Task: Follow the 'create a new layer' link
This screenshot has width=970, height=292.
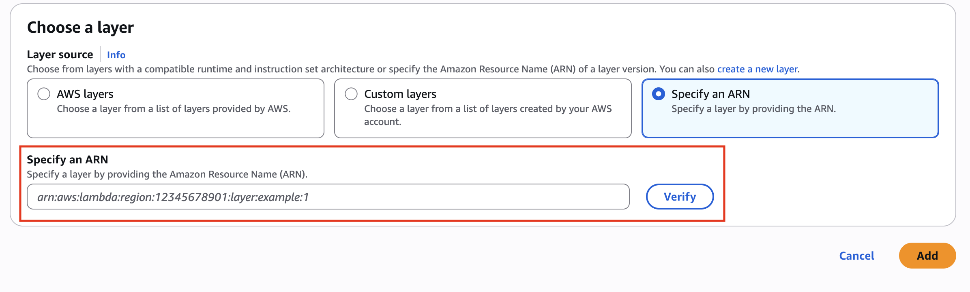Action: [757, 69]
